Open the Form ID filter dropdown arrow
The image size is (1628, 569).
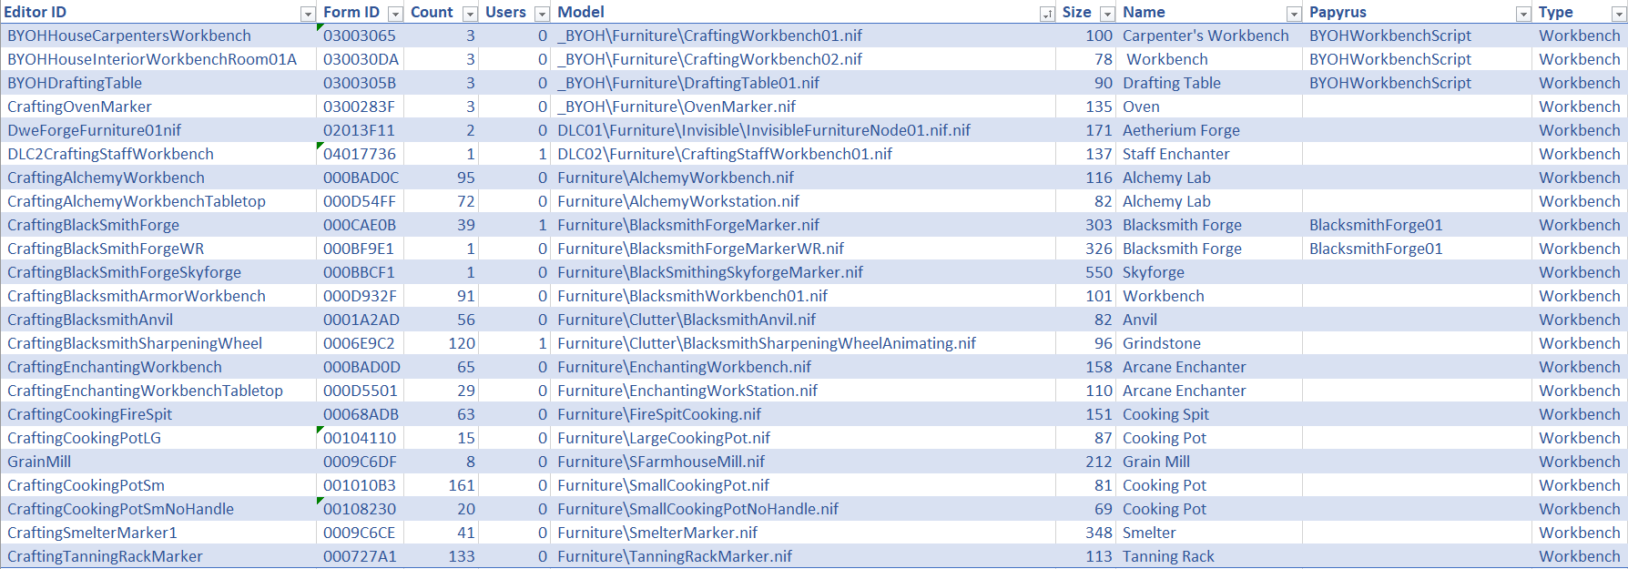pos(395,14)
